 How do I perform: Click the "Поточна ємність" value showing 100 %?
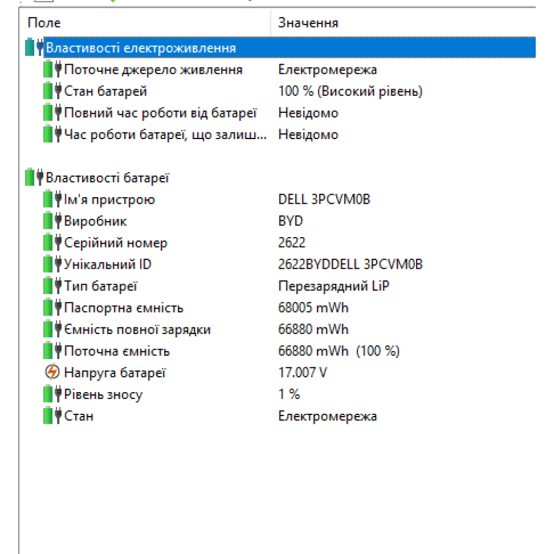point(340,351)
